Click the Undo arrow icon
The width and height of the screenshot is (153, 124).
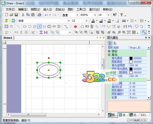tap(46, 15)
